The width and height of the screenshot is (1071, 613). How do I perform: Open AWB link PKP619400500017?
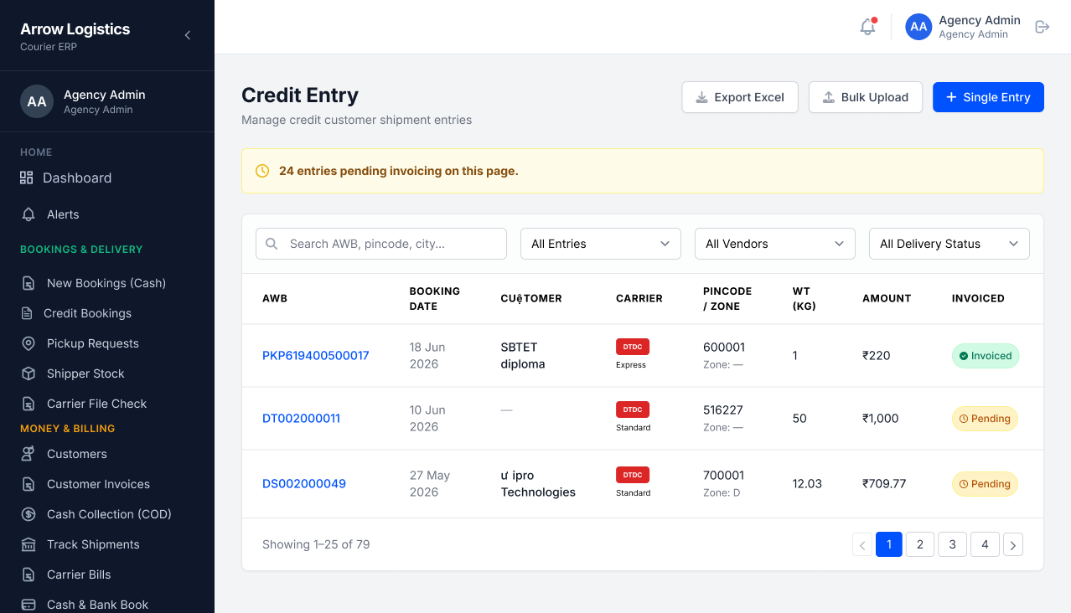316,355
